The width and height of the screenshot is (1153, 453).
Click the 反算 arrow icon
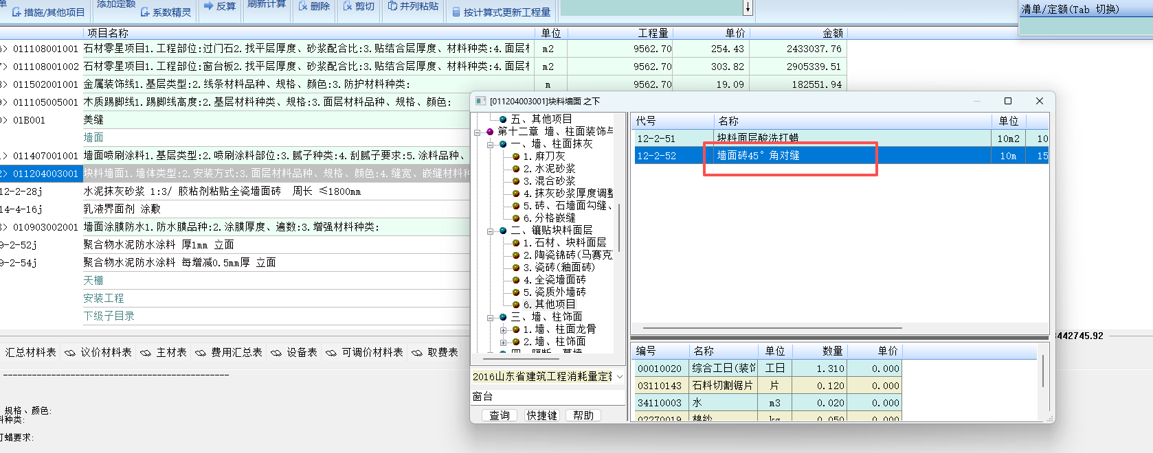coord(208,6)
